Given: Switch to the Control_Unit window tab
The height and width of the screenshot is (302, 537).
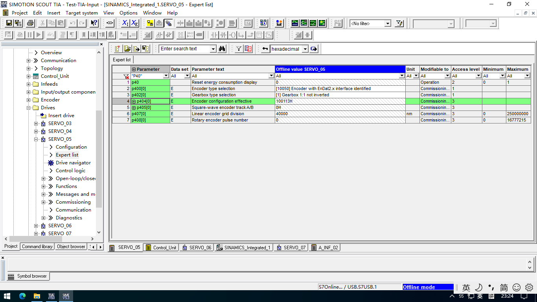Looking at the screenshot, I should point(161,248).
